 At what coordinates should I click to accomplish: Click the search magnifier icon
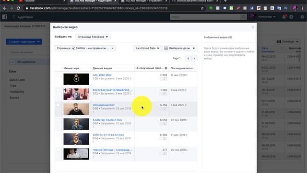[x=243, y=17]
